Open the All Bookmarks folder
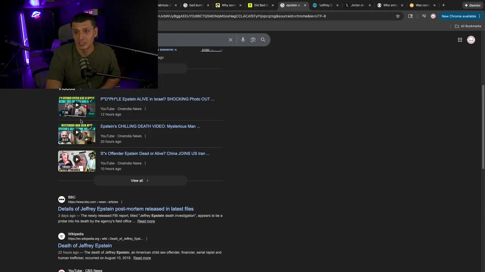The height and width of the screenshot is (272, 485). point(468,26)
